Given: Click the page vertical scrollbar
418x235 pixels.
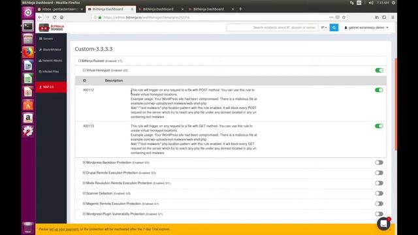Looking at the screenshot, I should click(x=396, y=104).
